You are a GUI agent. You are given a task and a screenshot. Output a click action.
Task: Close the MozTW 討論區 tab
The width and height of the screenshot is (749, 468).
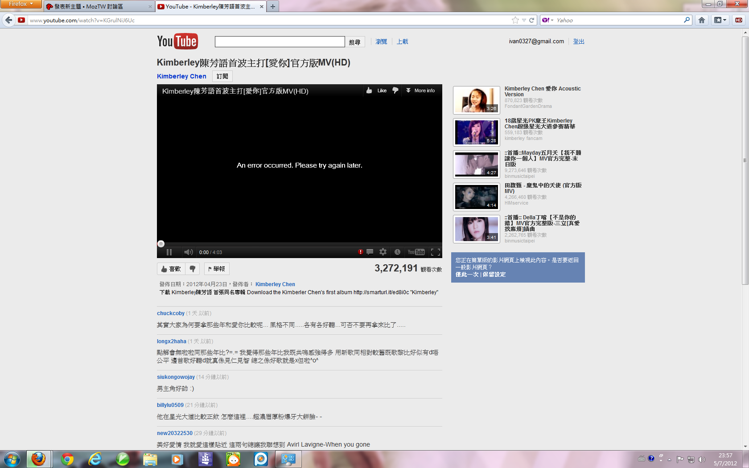point(150,7)
